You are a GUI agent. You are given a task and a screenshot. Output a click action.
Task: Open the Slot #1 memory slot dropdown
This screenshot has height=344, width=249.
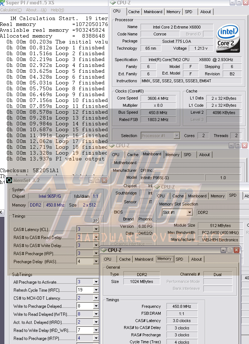point(189,212)
